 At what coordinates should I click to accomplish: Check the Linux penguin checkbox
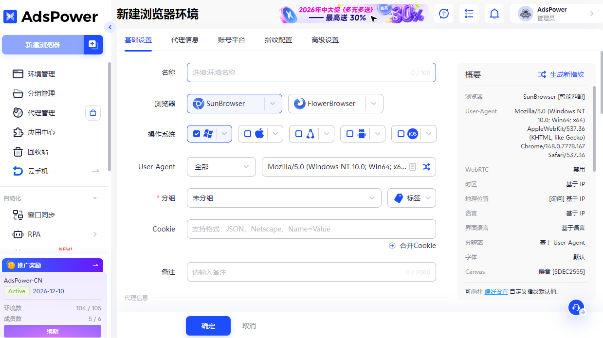point(299,134)
